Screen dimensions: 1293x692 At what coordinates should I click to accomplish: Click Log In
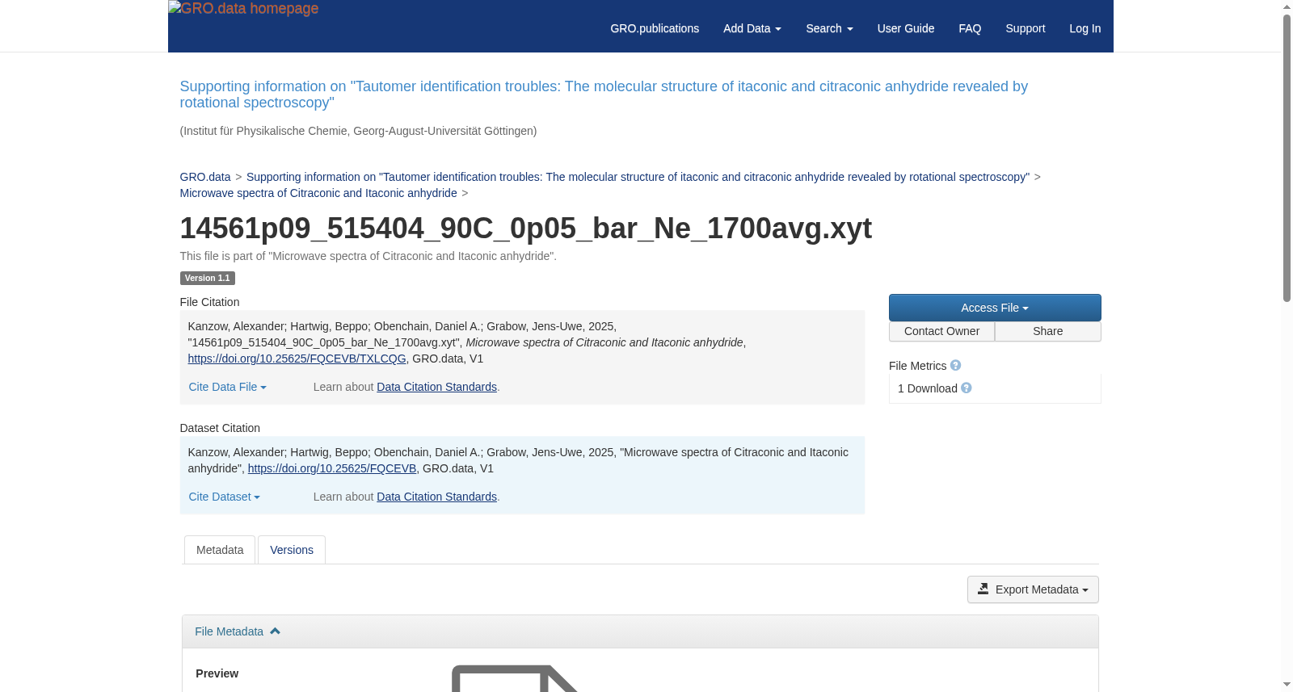click(x=1085, y=28)
